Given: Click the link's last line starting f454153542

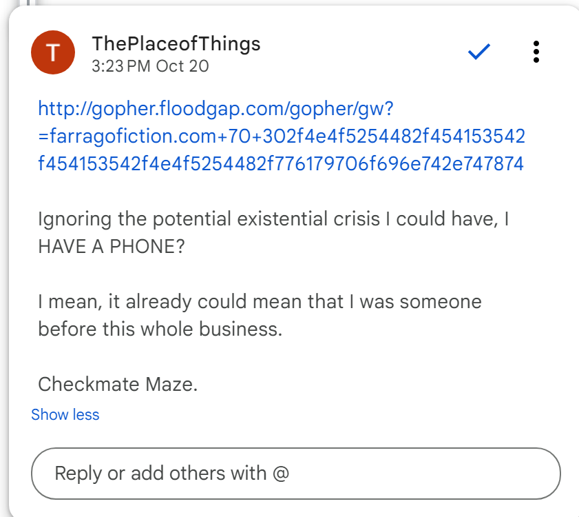Looking at the screenshot, I should coord(282,163).
